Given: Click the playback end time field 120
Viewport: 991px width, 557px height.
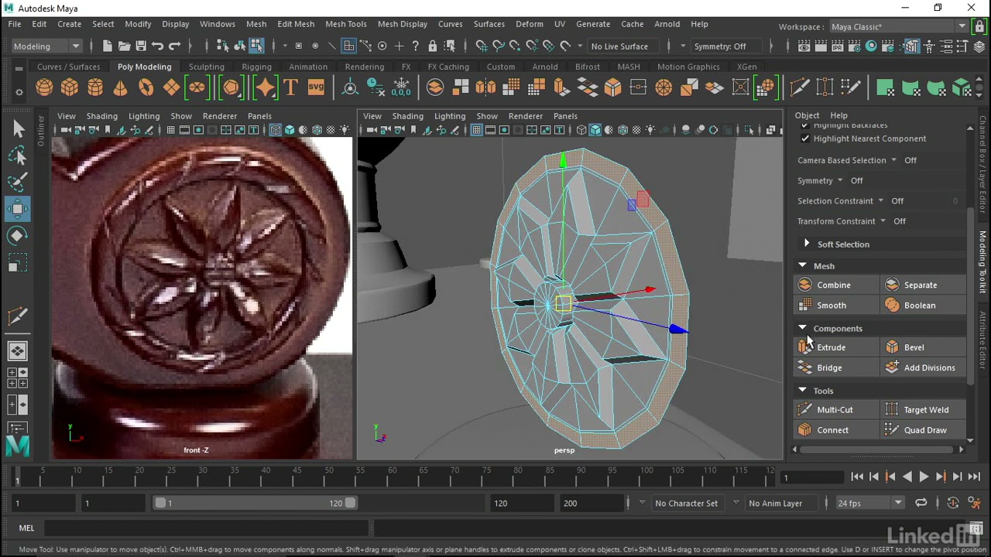Looking at the screenshot, I should (523, 503).
